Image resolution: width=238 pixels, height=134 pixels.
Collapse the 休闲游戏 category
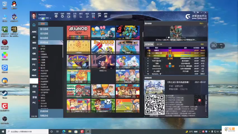51,42
